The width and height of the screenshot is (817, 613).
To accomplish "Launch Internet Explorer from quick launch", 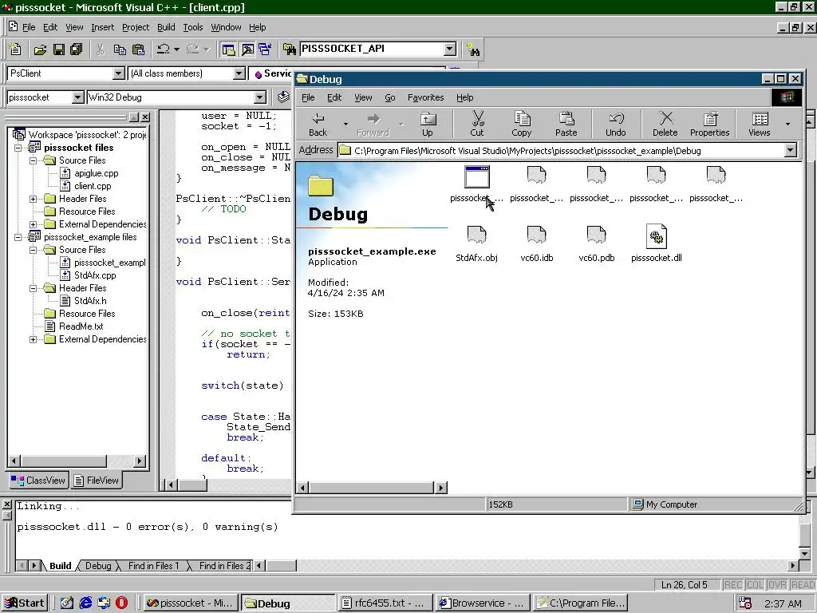I will (x=85, y=603).
